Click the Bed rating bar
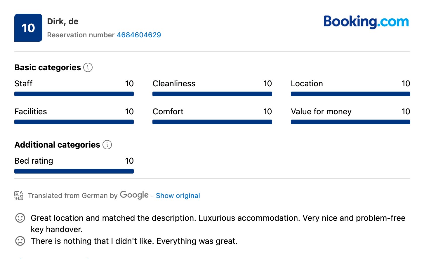This screenshot has height=259, width=424. 74,171
